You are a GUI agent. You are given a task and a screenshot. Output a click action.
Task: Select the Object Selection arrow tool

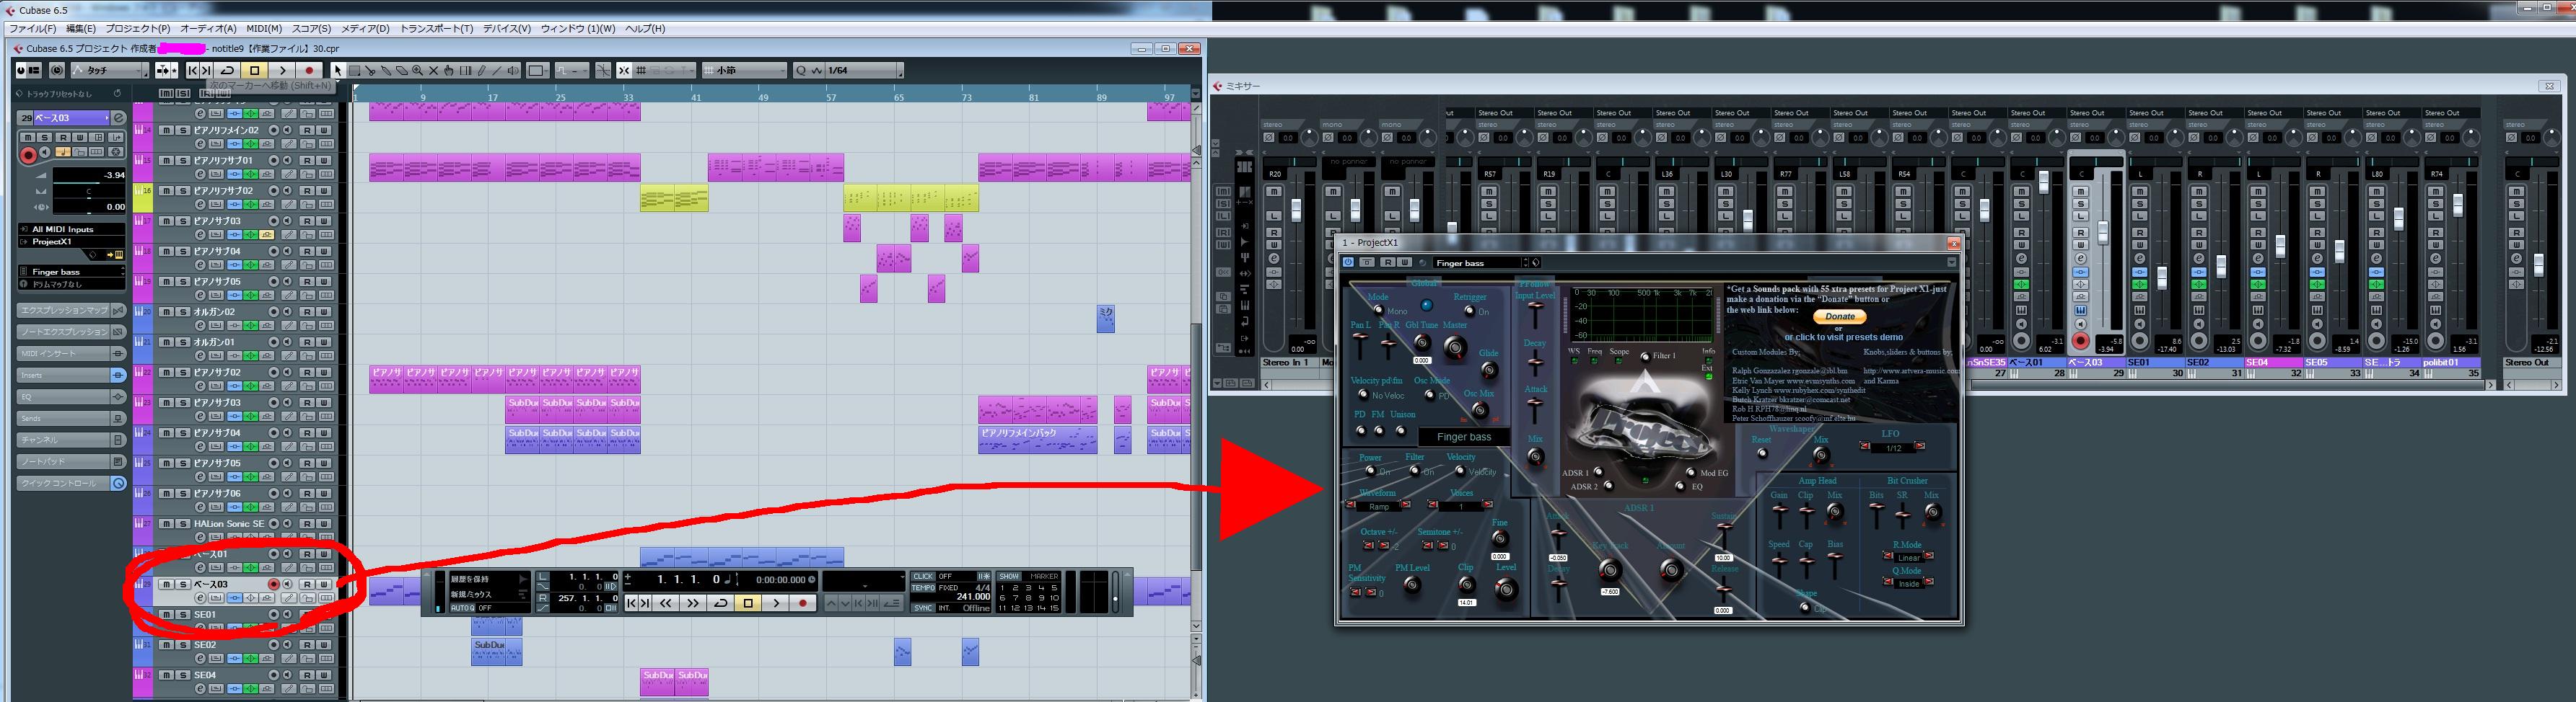[x=338, y=71]
